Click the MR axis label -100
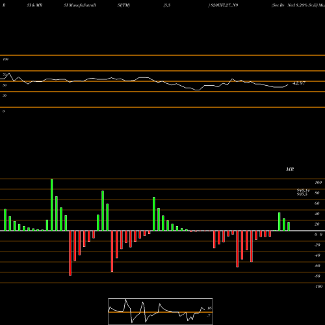 point(318,287)
